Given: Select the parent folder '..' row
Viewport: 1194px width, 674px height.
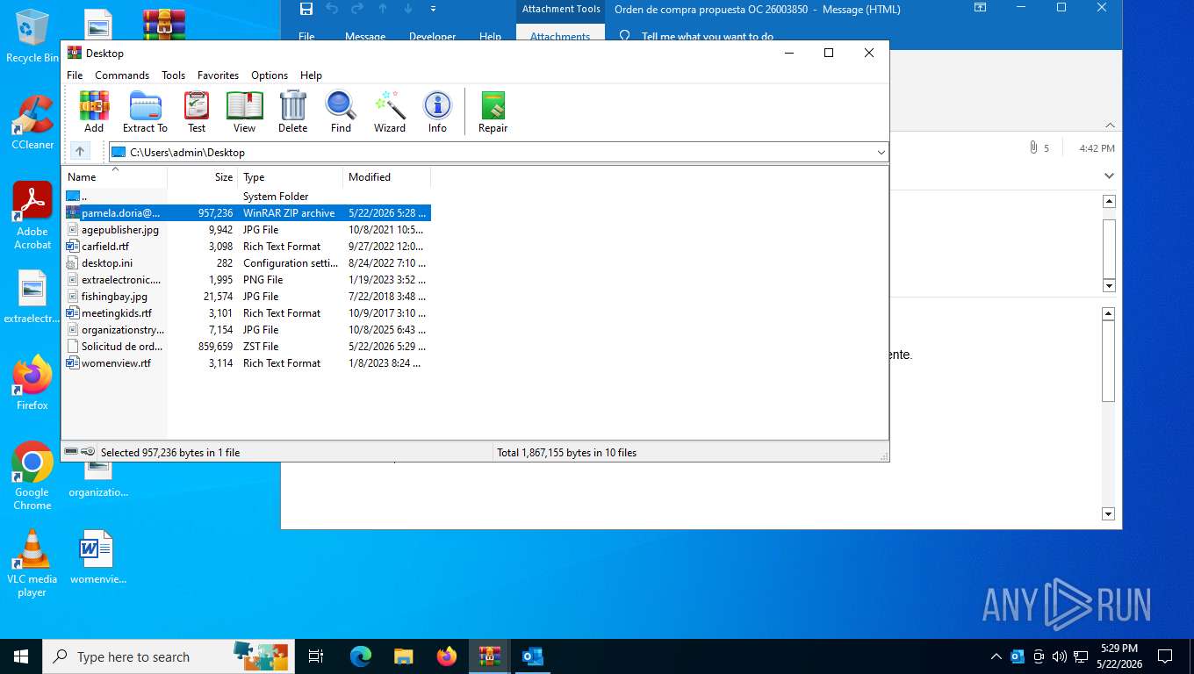Looking at the screenshot, I should coord(247,197).
